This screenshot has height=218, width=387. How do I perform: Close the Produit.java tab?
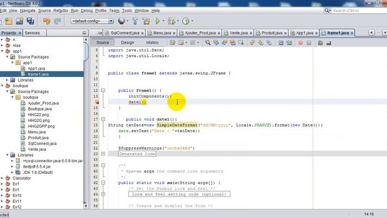(x=285, y=33)
